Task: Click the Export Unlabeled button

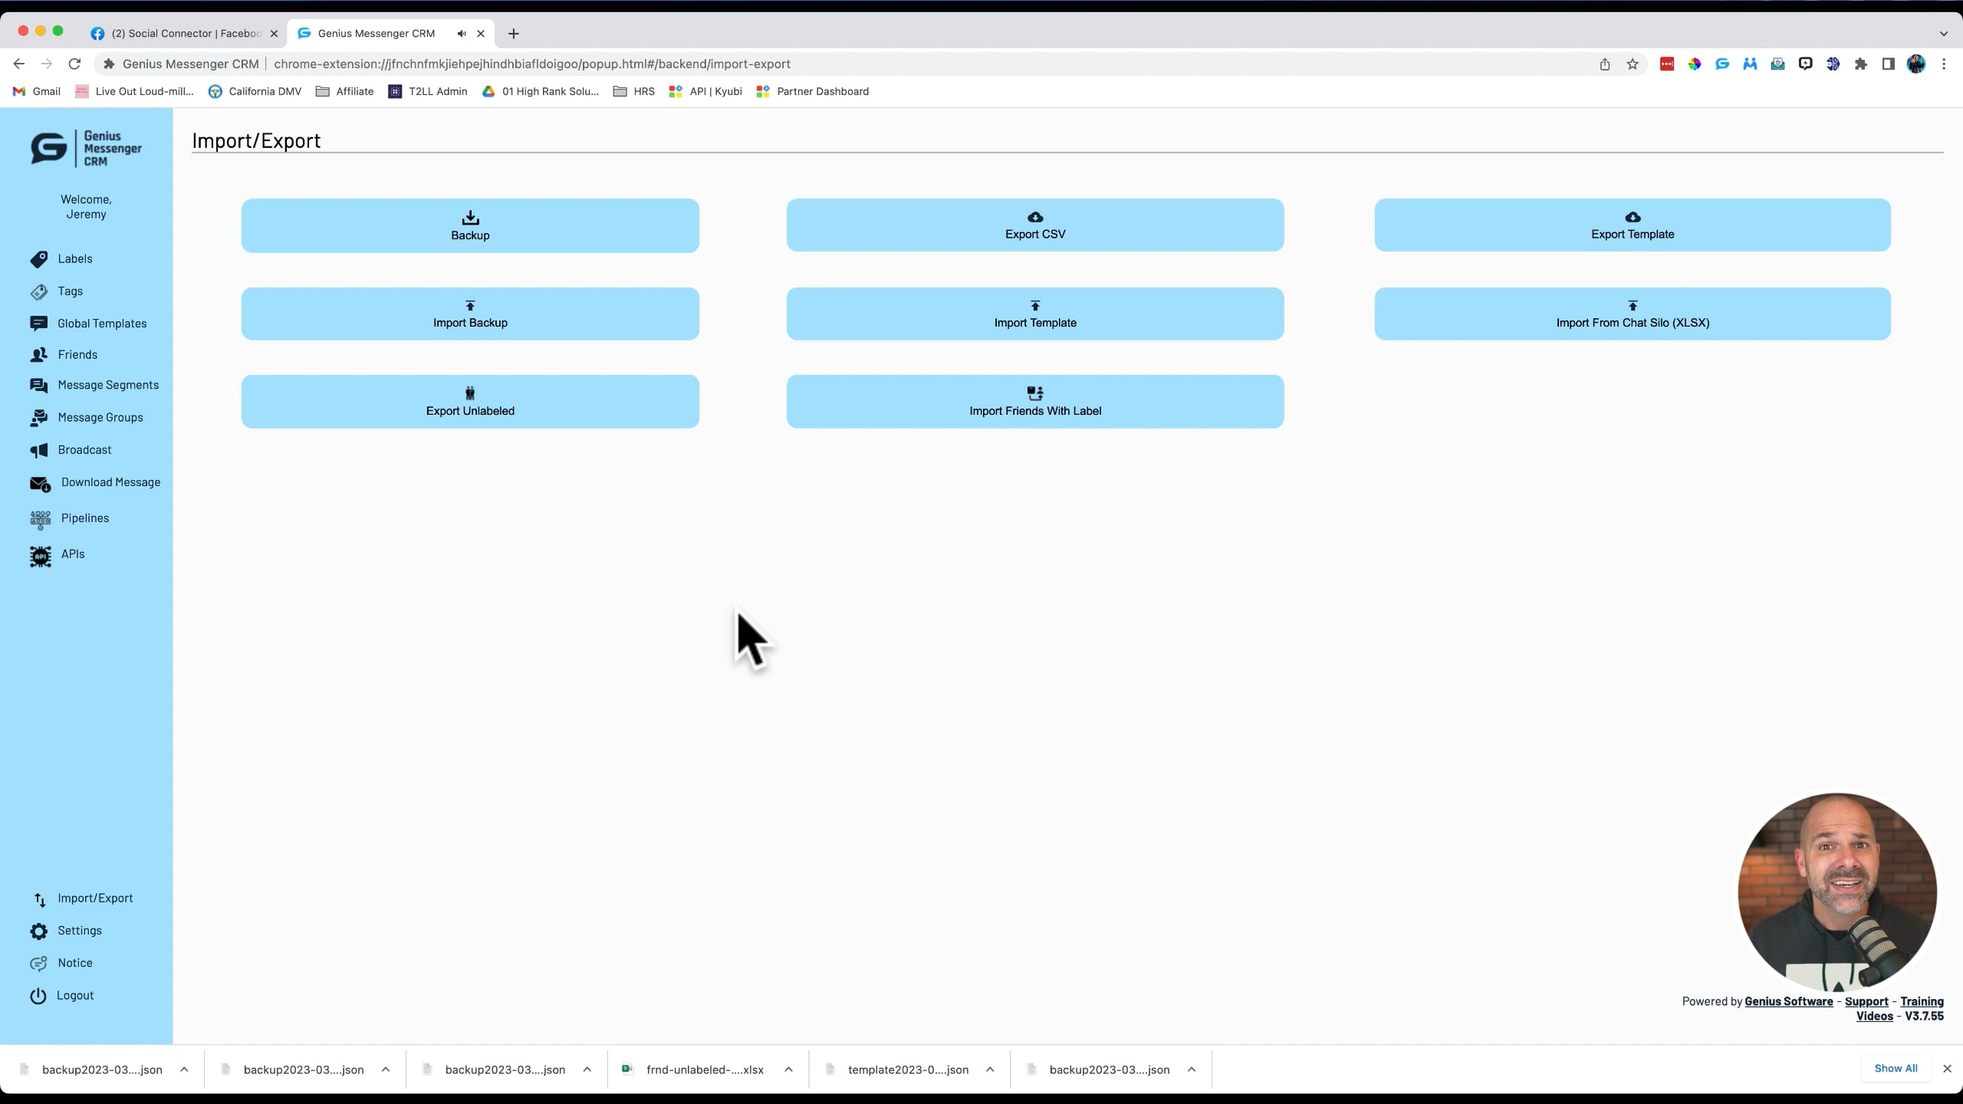Action: click(x=470, y=402)
